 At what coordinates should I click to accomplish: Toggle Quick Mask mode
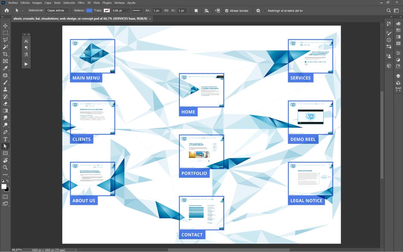click(x=5, y=197)
